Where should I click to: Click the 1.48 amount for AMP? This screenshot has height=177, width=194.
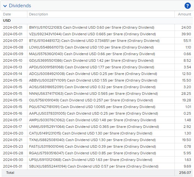click(188, 120)
